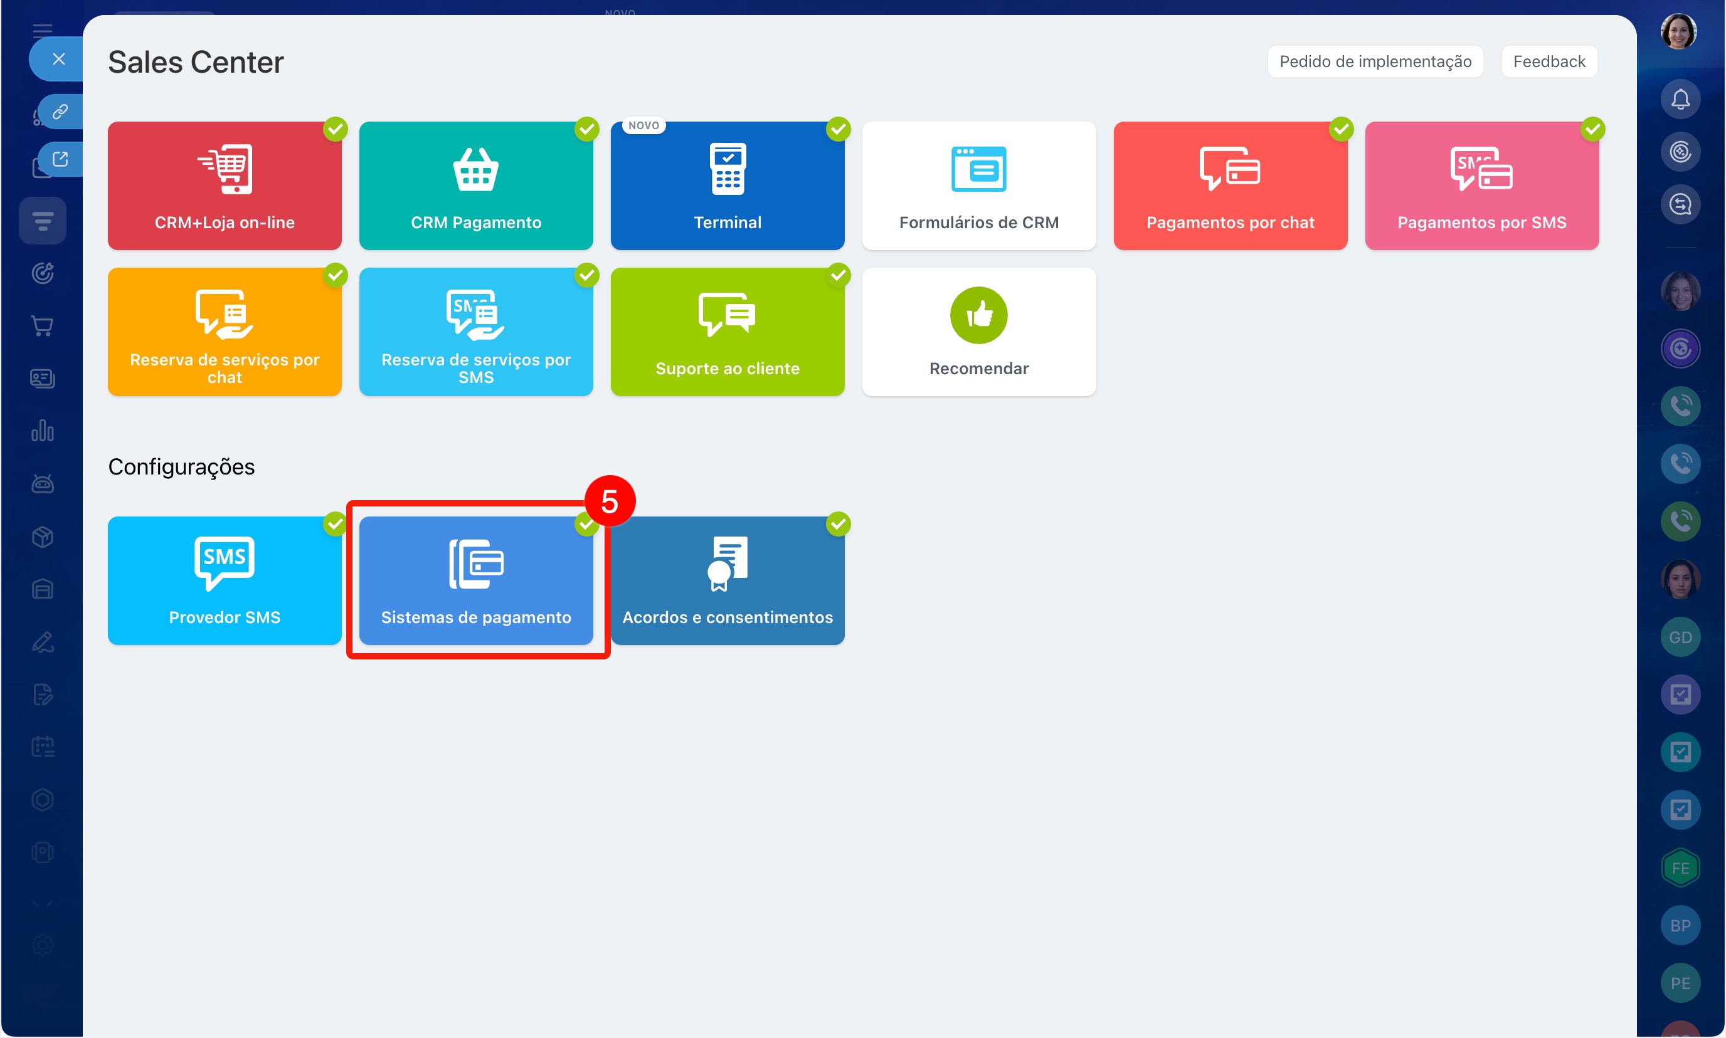The width and height of the screenshot is (1726, 1038).
Task: Click the Feedback button
Action: [x=1549, y=61]
